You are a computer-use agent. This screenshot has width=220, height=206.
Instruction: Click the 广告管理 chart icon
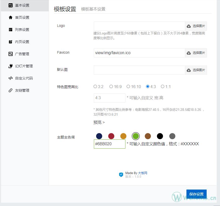pyautogui.click(x=11, y=54)
